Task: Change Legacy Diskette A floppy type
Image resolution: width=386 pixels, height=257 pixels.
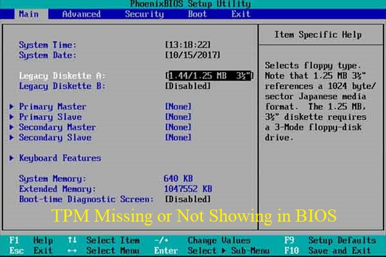Action: (x=210, y=76)
